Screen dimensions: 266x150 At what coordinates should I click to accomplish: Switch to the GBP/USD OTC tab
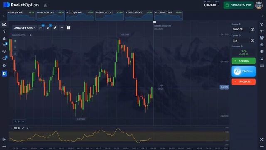110,15
